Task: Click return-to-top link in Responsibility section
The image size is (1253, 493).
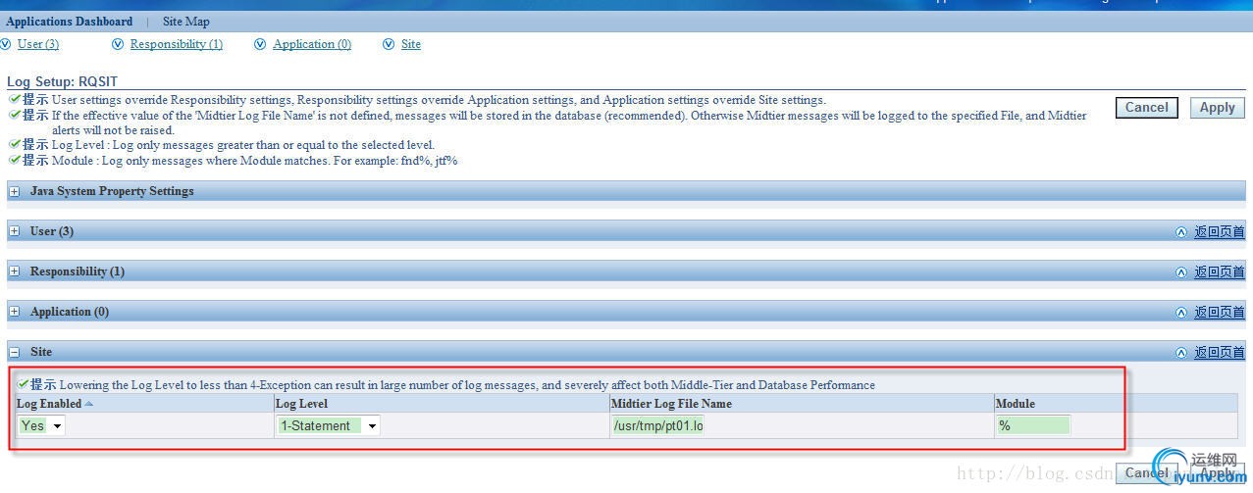Action: [x=1219, y=272]
